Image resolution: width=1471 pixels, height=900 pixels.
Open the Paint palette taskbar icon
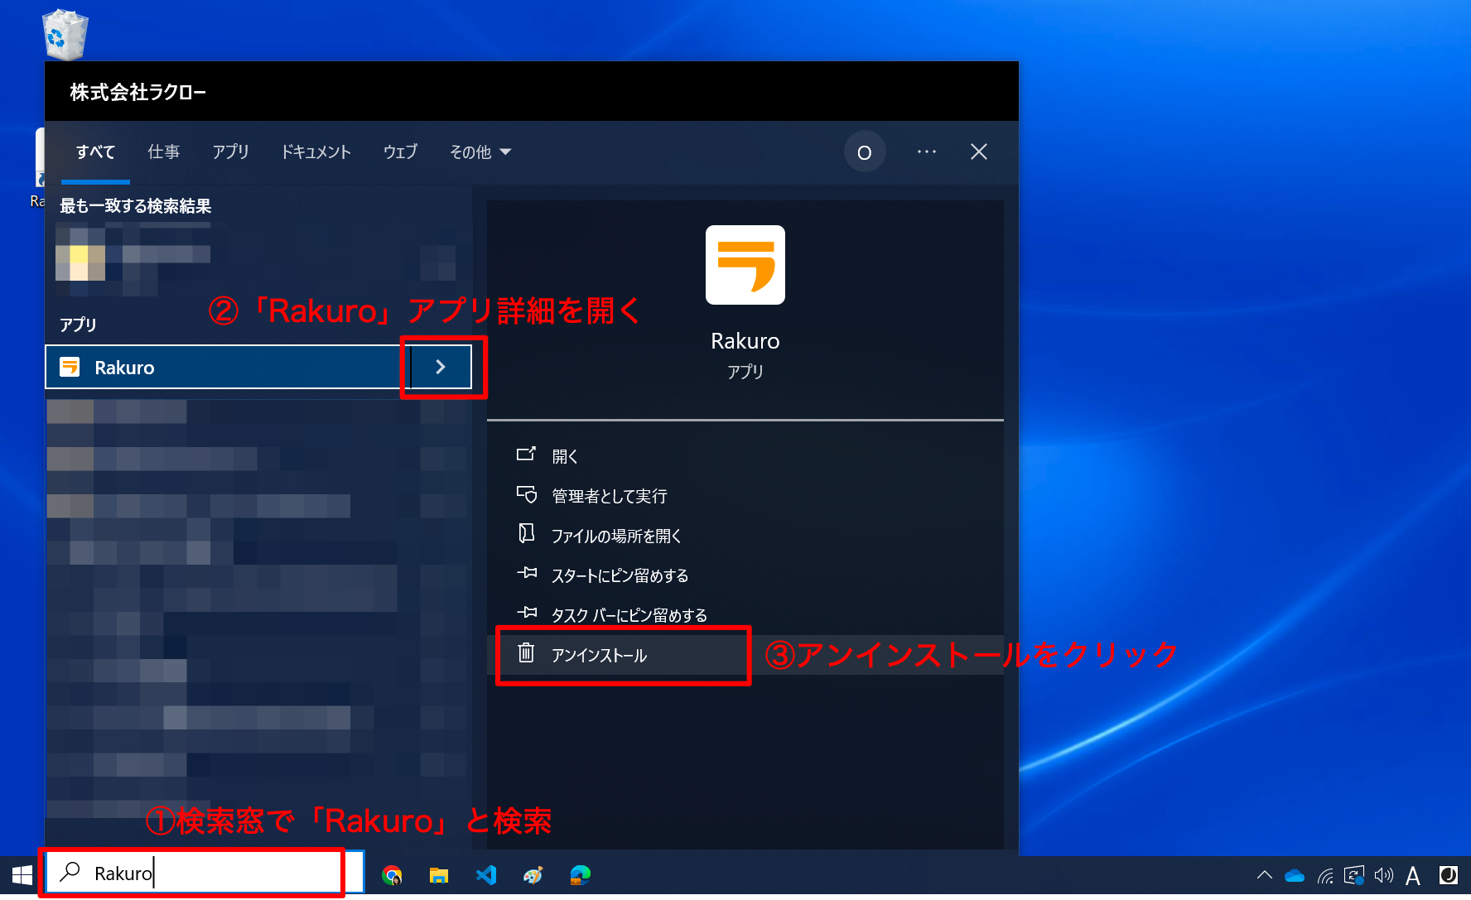[533, 875]
